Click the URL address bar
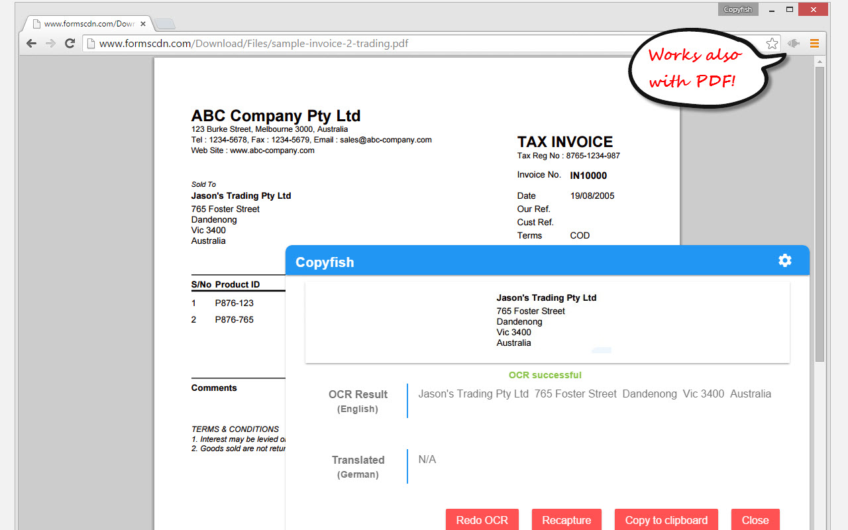 [424, 44]
